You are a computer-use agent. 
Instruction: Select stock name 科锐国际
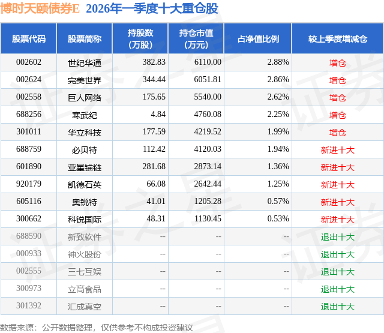[85, 220]
